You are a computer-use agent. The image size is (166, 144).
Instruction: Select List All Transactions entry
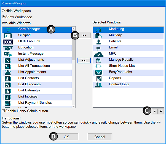click(37, 66)
